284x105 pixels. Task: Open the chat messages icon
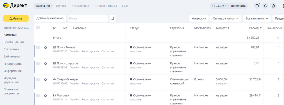pyautogui.click(x=257, y=6)
